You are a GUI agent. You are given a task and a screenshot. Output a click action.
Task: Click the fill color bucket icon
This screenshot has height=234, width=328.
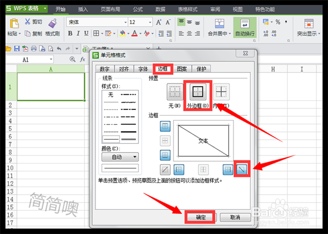click(122, 33)
